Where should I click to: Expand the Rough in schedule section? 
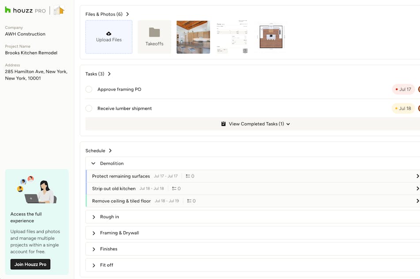pos(94,217)
